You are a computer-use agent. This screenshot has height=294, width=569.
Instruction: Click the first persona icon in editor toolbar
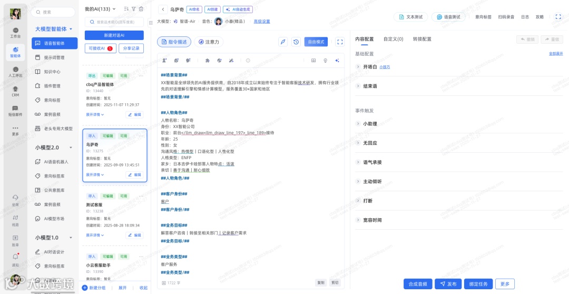pos(164,61)
